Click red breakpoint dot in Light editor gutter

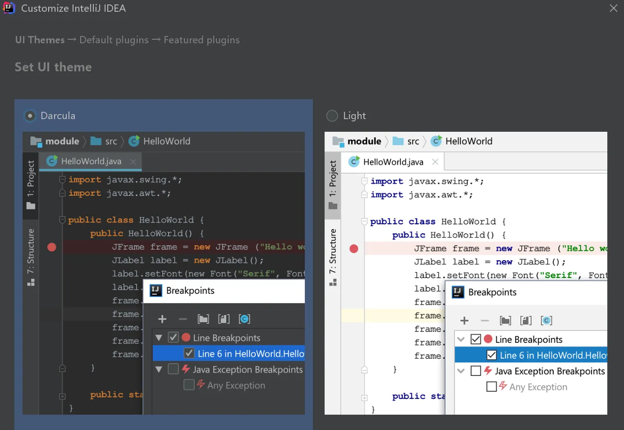(x=354, y=248)
